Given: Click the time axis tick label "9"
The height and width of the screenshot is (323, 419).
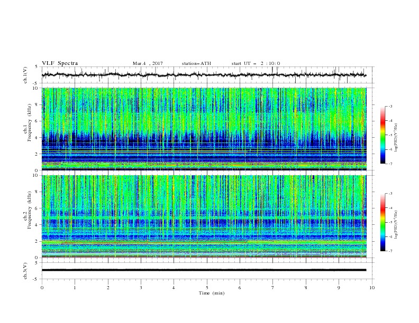Looking at the screenshot, I should 339,288.
